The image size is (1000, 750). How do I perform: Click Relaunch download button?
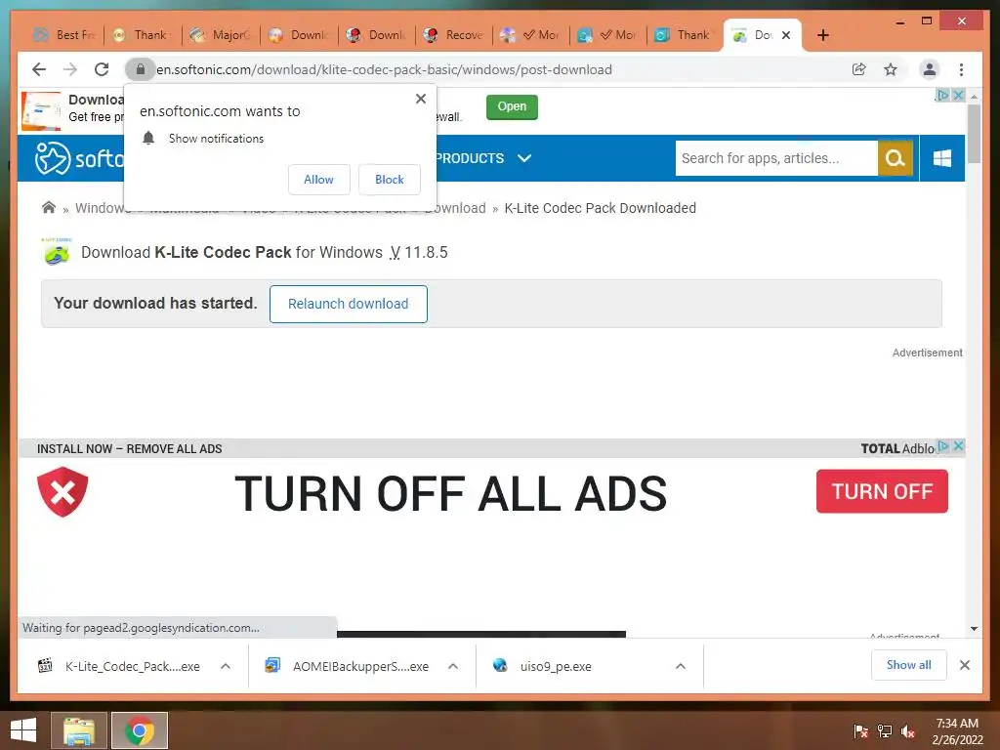(349, 305)
